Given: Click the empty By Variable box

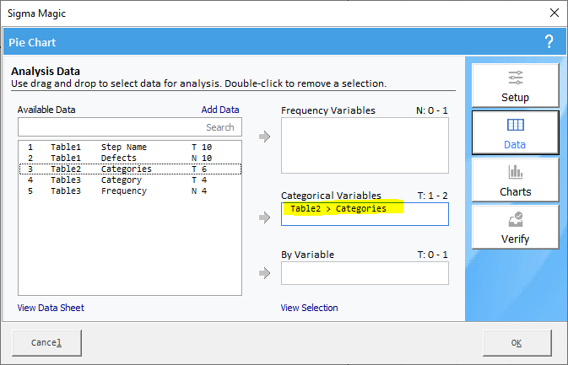Looking at the screenshot, I should 365,273.
